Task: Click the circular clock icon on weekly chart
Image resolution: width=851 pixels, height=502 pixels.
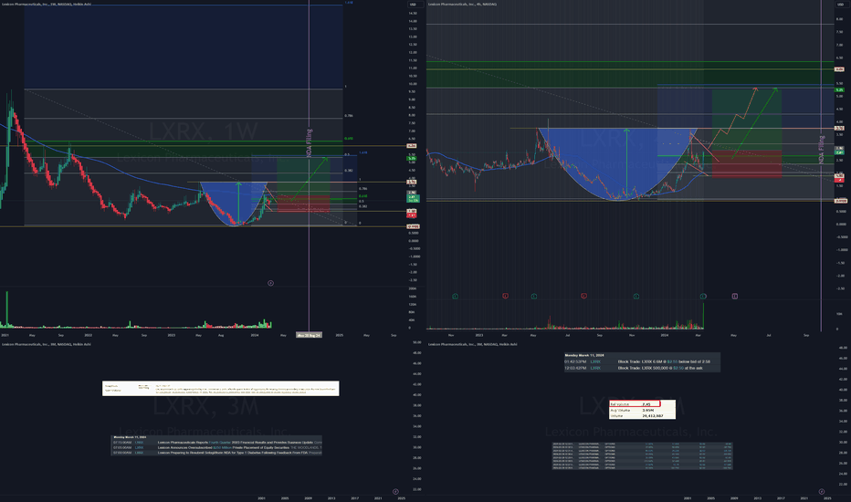Action: 270,283
